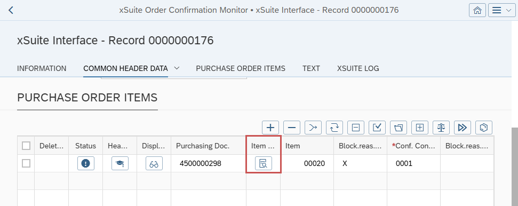The height and width of the screenshot is (206, 518).
Task: Click the block reason X cell
Action: (x=361, y=163)
